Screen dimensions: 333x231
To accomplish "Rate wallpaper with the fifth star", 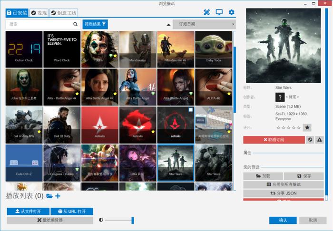I will [299, 127].
